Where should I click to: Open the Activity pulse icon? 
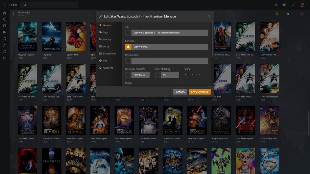[x=276, y=5]
